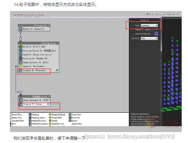Click the Render 01 operator icon
The width and height of the screenshot is (188, 143).
click(x=21, y=29)
